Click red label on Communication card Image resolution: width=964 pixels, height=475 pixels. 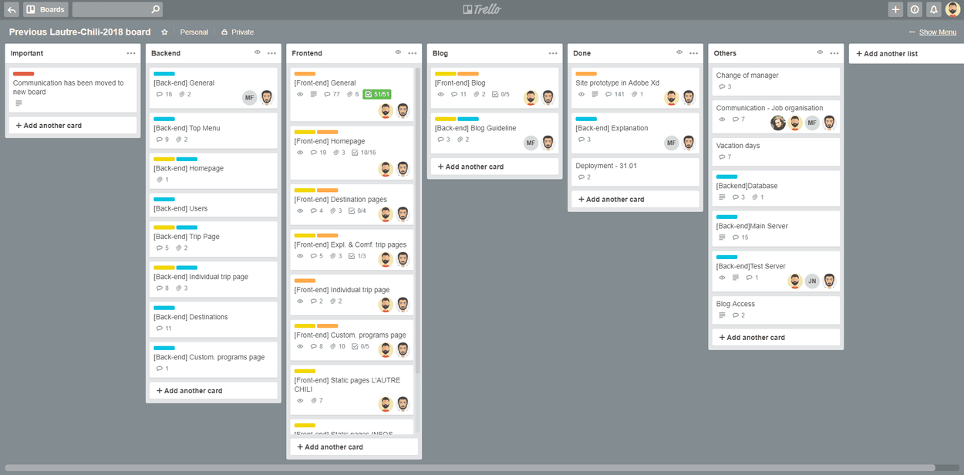click(23, 73)
